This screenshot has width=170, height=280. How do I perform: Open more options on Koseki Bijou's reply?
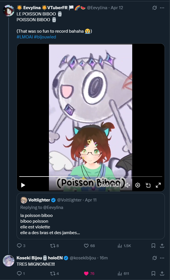tap(162, 258)
